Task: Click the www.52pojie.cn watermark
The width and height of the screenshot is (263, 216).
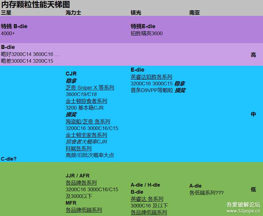Action: coord(243,211)
